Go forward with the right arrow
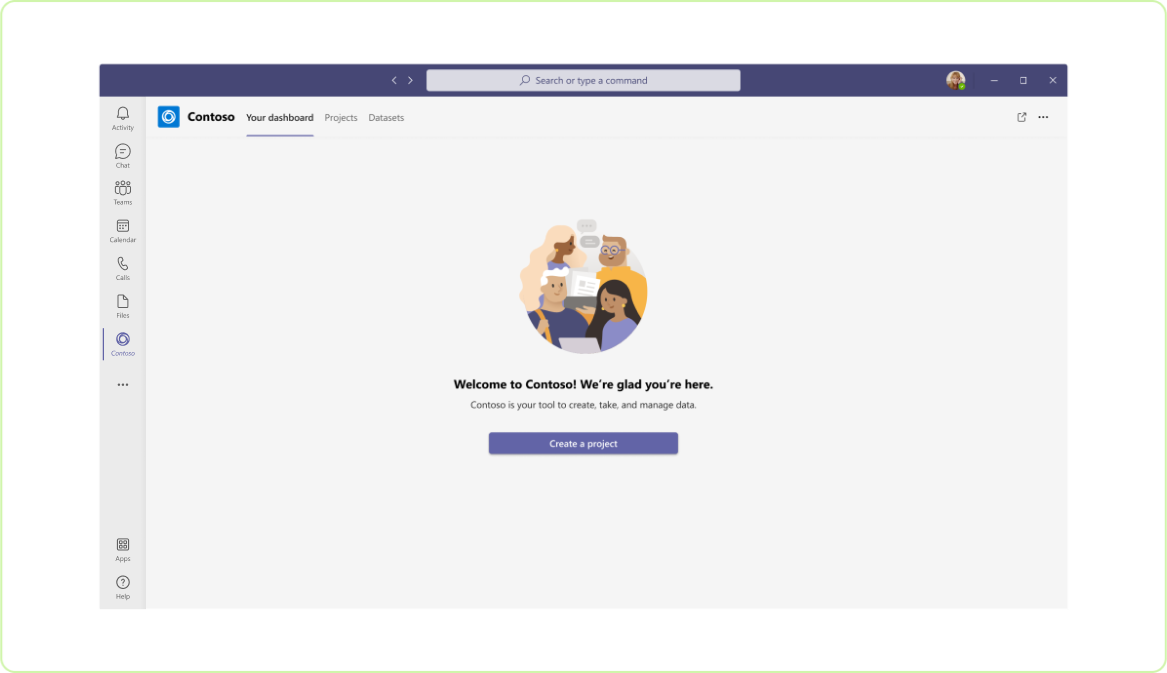 pyautogui.click(x=410, y=81)
